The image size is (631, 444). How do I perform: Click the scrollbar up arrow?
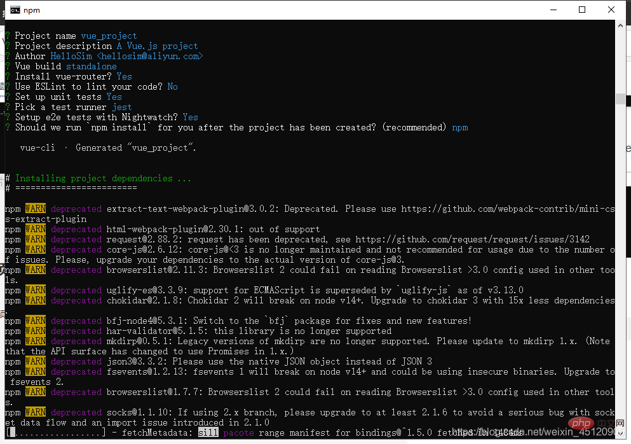620,25
